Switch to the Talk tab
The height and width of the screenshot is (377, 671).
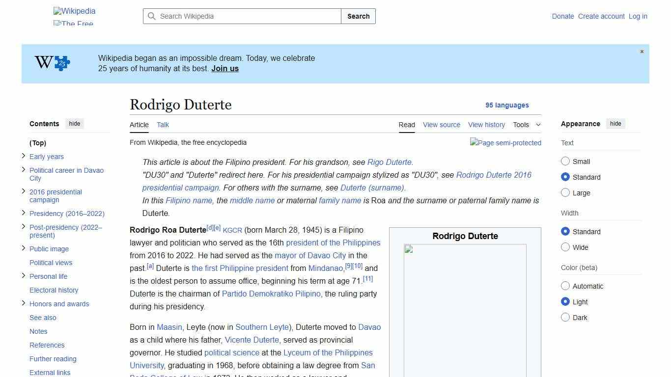coord(163,125)
